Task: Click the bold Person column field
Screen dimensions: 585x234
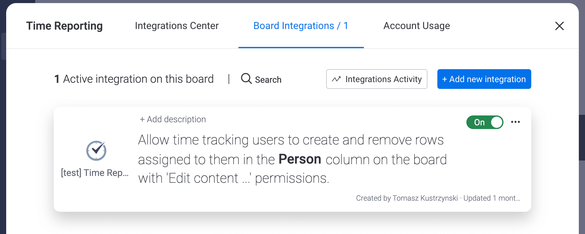Action: 300,159
